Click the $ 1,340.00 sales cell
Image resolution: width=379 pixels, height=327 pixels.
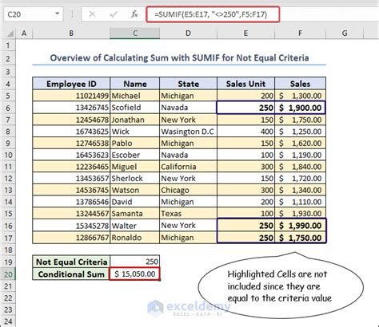tap(300, 190)
